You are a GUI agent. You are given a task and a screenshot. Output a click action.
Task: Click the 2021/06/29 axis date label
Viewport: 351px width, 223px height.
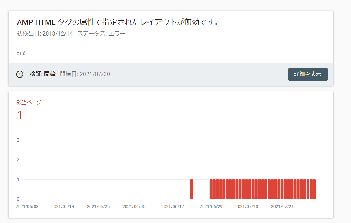(x=211, y=207)
